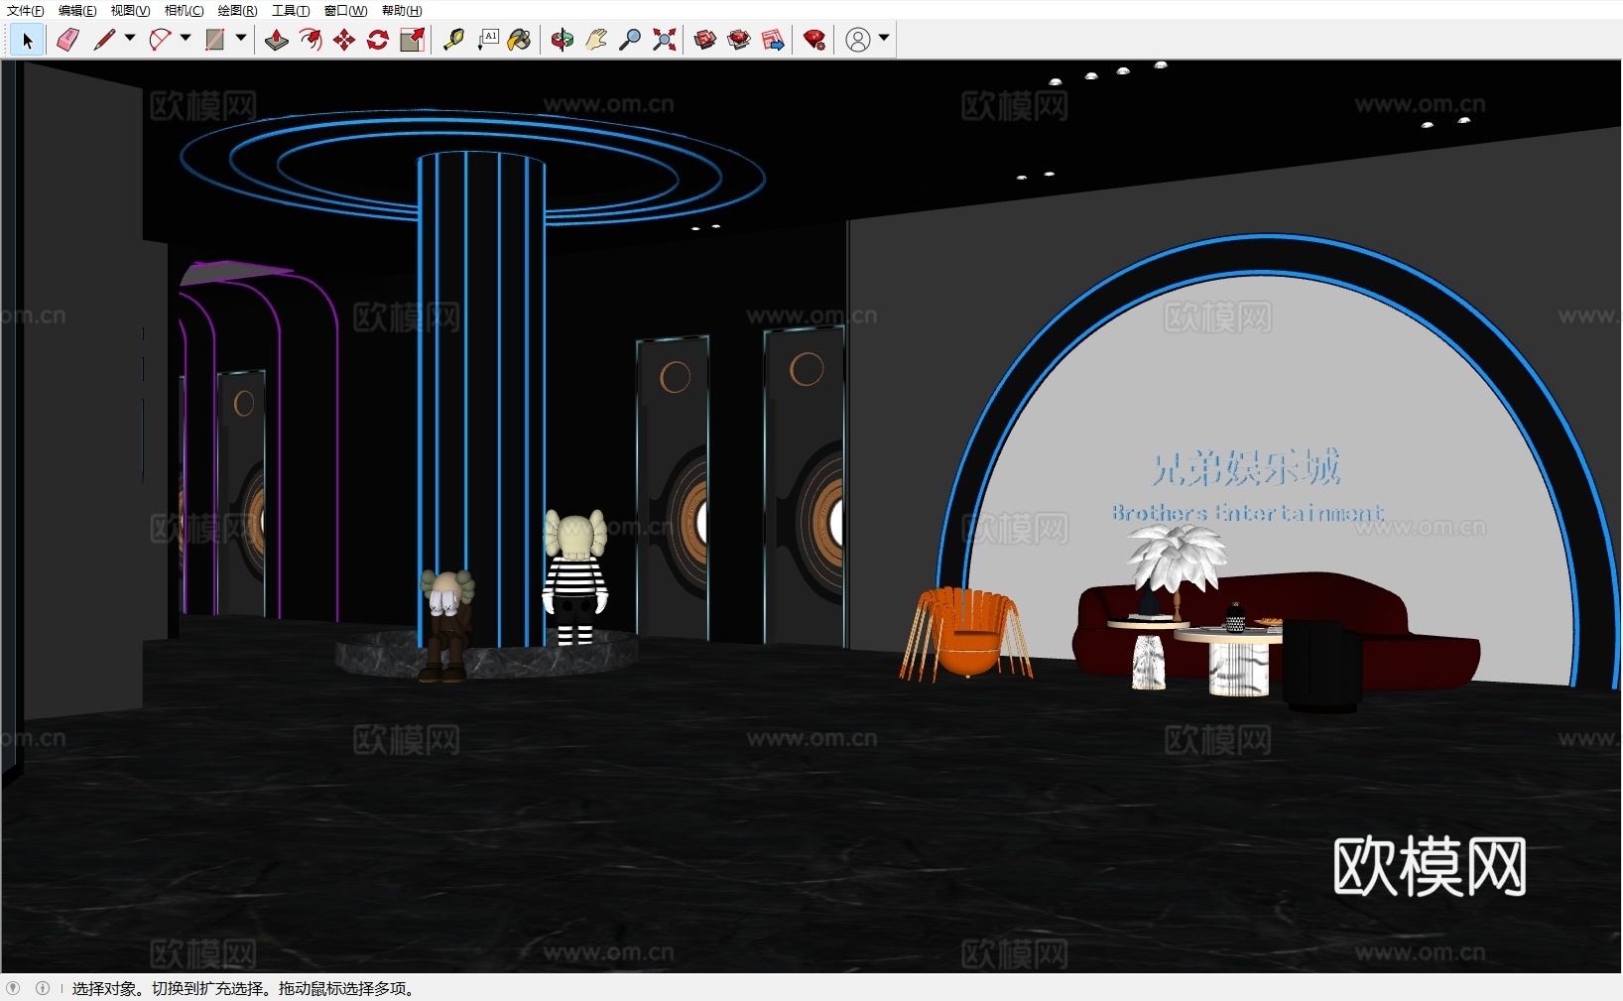Expand the Shapes tool dropdown arrow
Image resolution: width=1623 pixels, height=1001 pixels.
[241, 39]
